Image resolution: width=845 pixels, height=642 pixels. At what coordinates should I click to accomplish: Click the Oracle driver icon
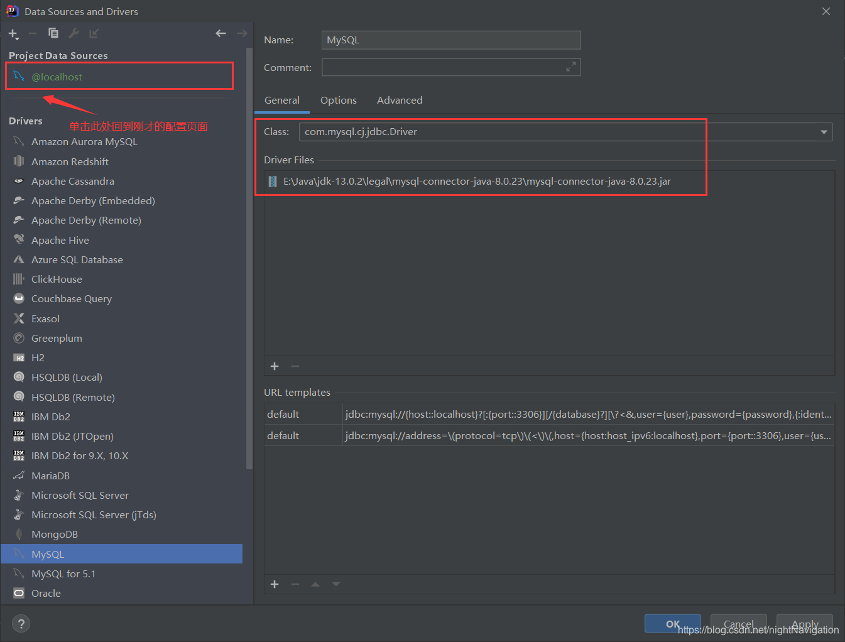tap(19, 593)
